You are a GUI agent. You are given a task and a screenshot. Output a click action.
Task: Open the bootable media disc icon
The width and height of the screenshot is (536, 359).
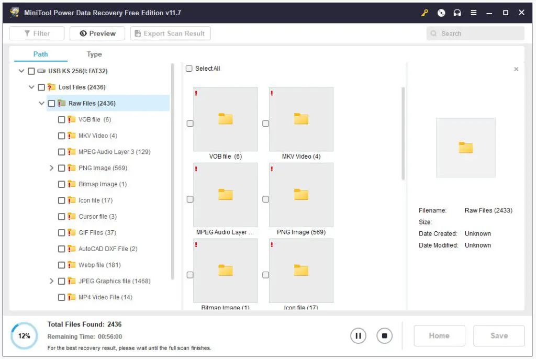(441, 13)
